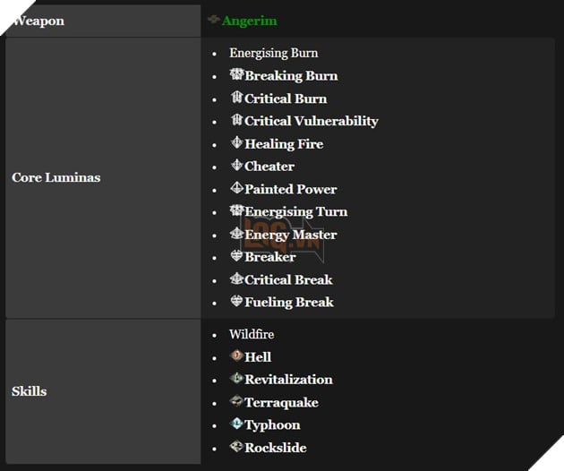564x471 pixels.
Task: Follow the Energising Turn link
Action: pos(295,212)
